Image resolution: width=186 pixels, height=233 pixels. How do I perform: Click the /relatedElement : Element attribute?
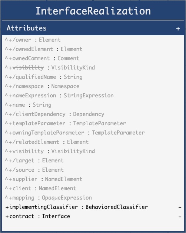(x=47, y=142)
